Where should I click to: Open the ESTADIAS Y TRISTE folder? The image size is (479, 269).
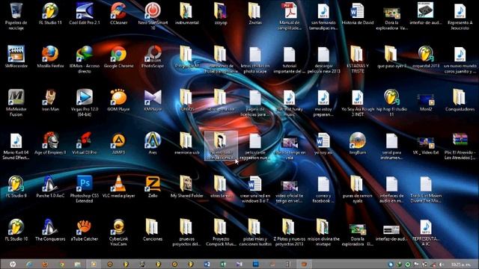(x=358, y=60)
